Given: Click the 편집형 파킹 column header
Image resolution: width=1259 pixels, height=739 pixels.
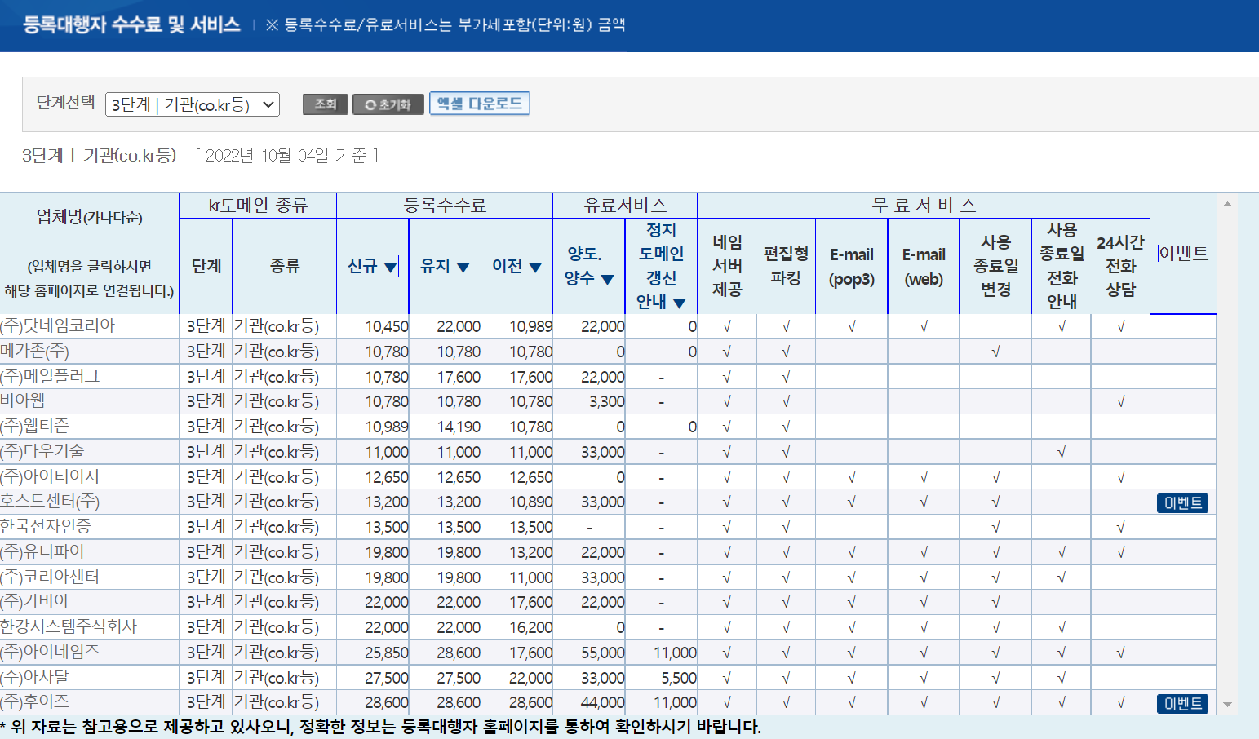Looking at the screenshot, I should 786,266.
